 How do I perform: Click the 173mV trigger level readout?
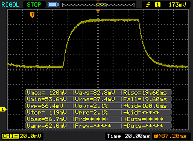pos(177,5)
